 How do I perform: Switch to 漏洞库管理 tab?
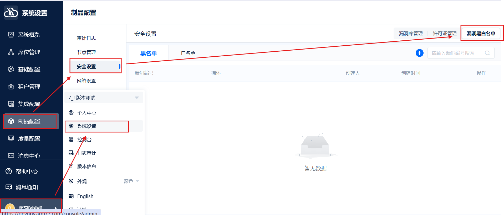point(411,34)
